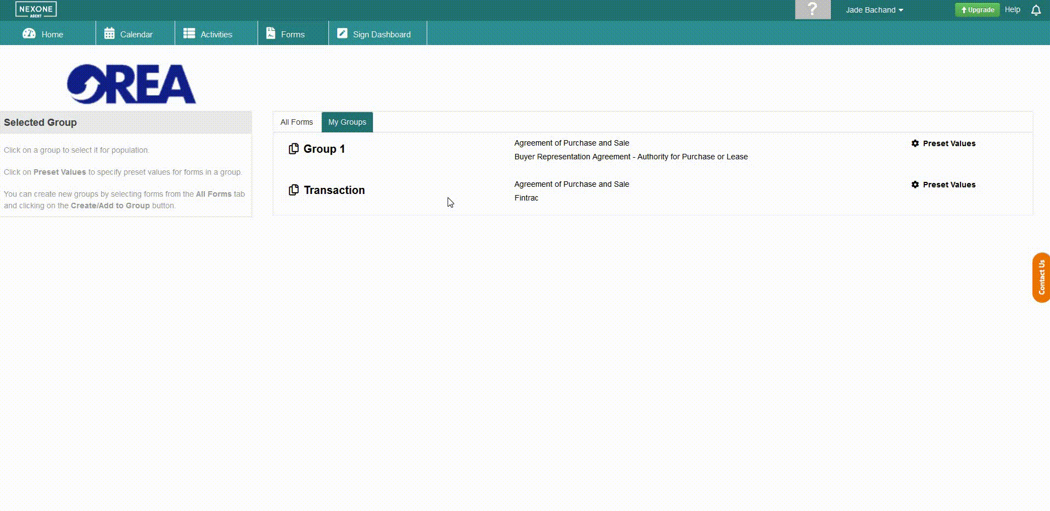Click the NEXONE Agent logo
Viewport: 1050px width, 511px height.
click(x=36, y=10)
